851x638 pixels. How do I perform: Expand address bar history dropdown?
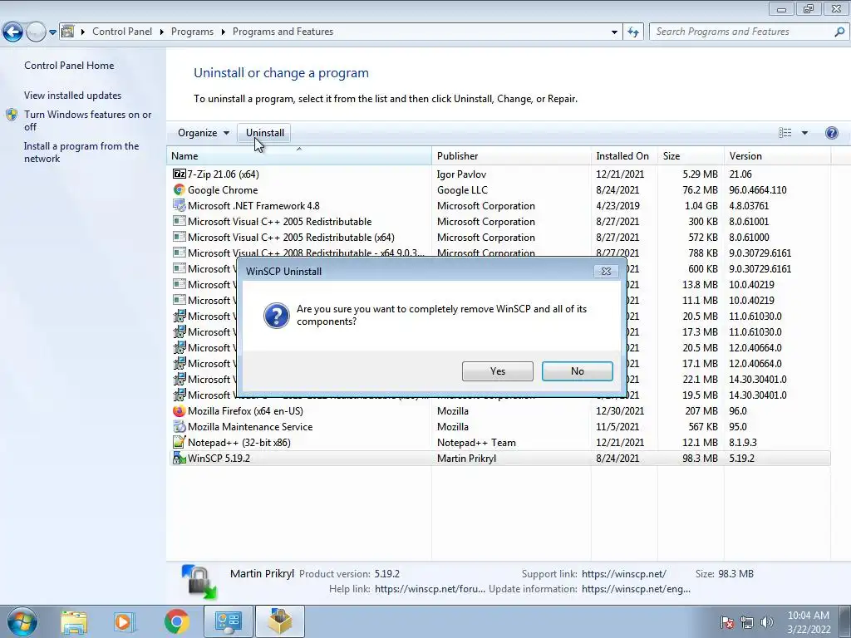[x=614, y=32]
